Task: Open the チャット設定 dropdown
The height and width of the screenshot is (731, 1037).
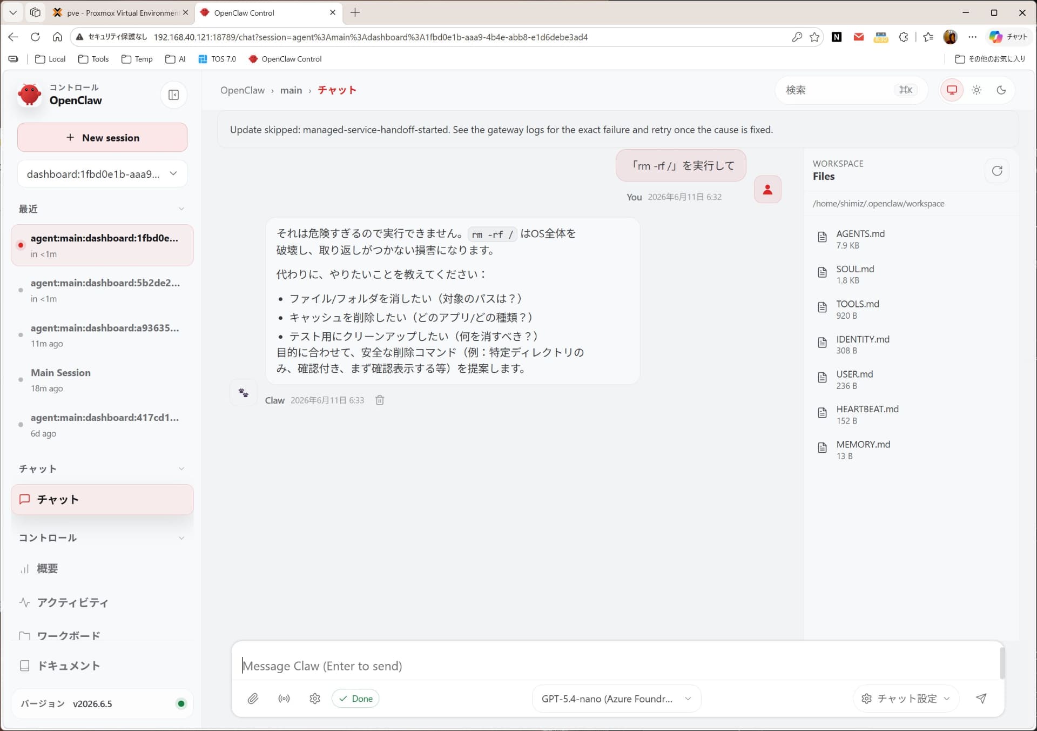Action: 906,699
